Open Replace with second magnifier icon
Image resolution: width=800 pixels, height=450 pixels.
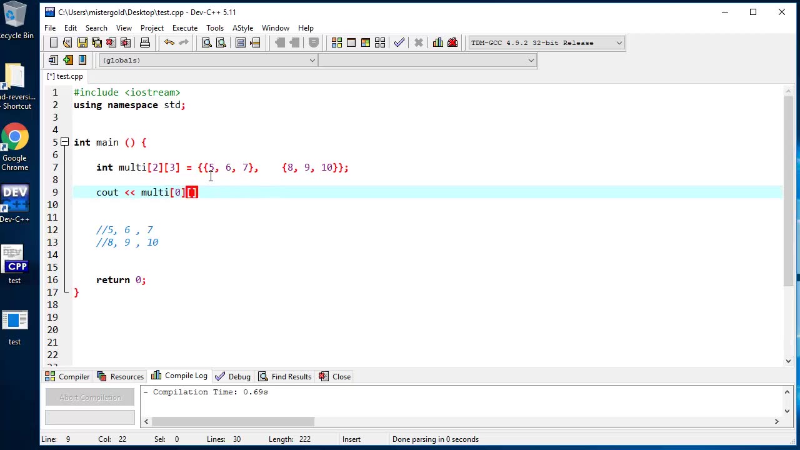coord(221,42)
